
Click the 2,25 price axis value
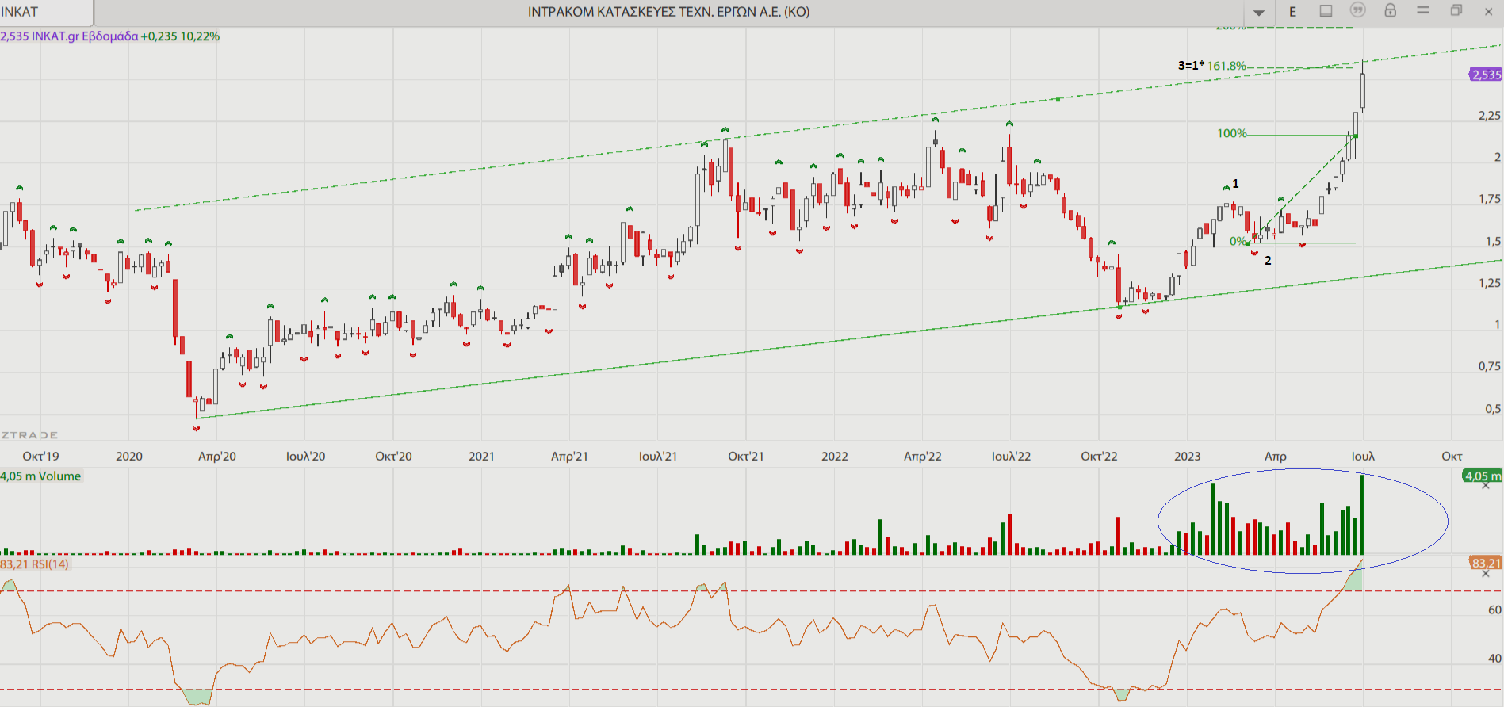pyautogui.click(x=1490, y=116)
